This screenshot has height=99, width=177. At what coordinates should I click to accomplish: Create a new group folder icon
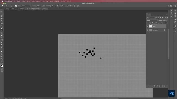[x=160, y=86]
